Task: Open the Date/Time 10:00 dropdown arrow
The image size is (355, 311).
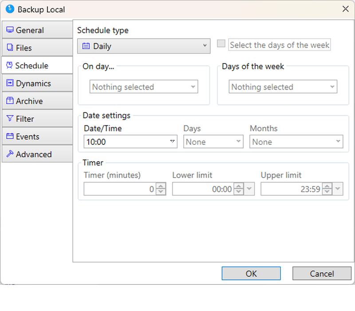Action: [172, 141]
